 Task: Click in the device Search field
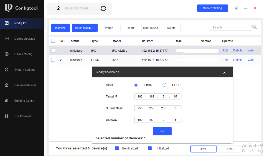(x=230, y=27)
